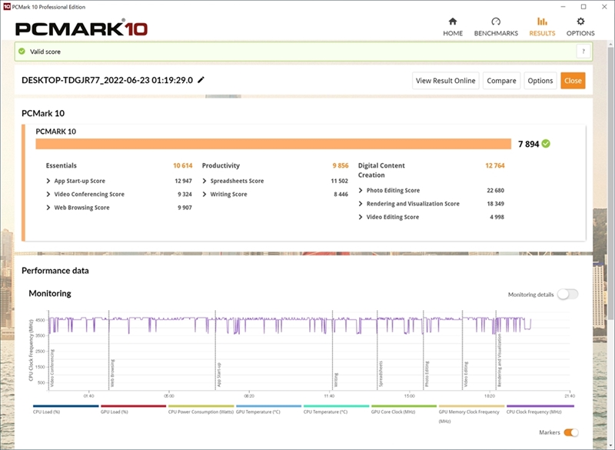Click the Web Browsing chart marker
Viewport: 615px width, 450px height.
[x=112, y=373]
